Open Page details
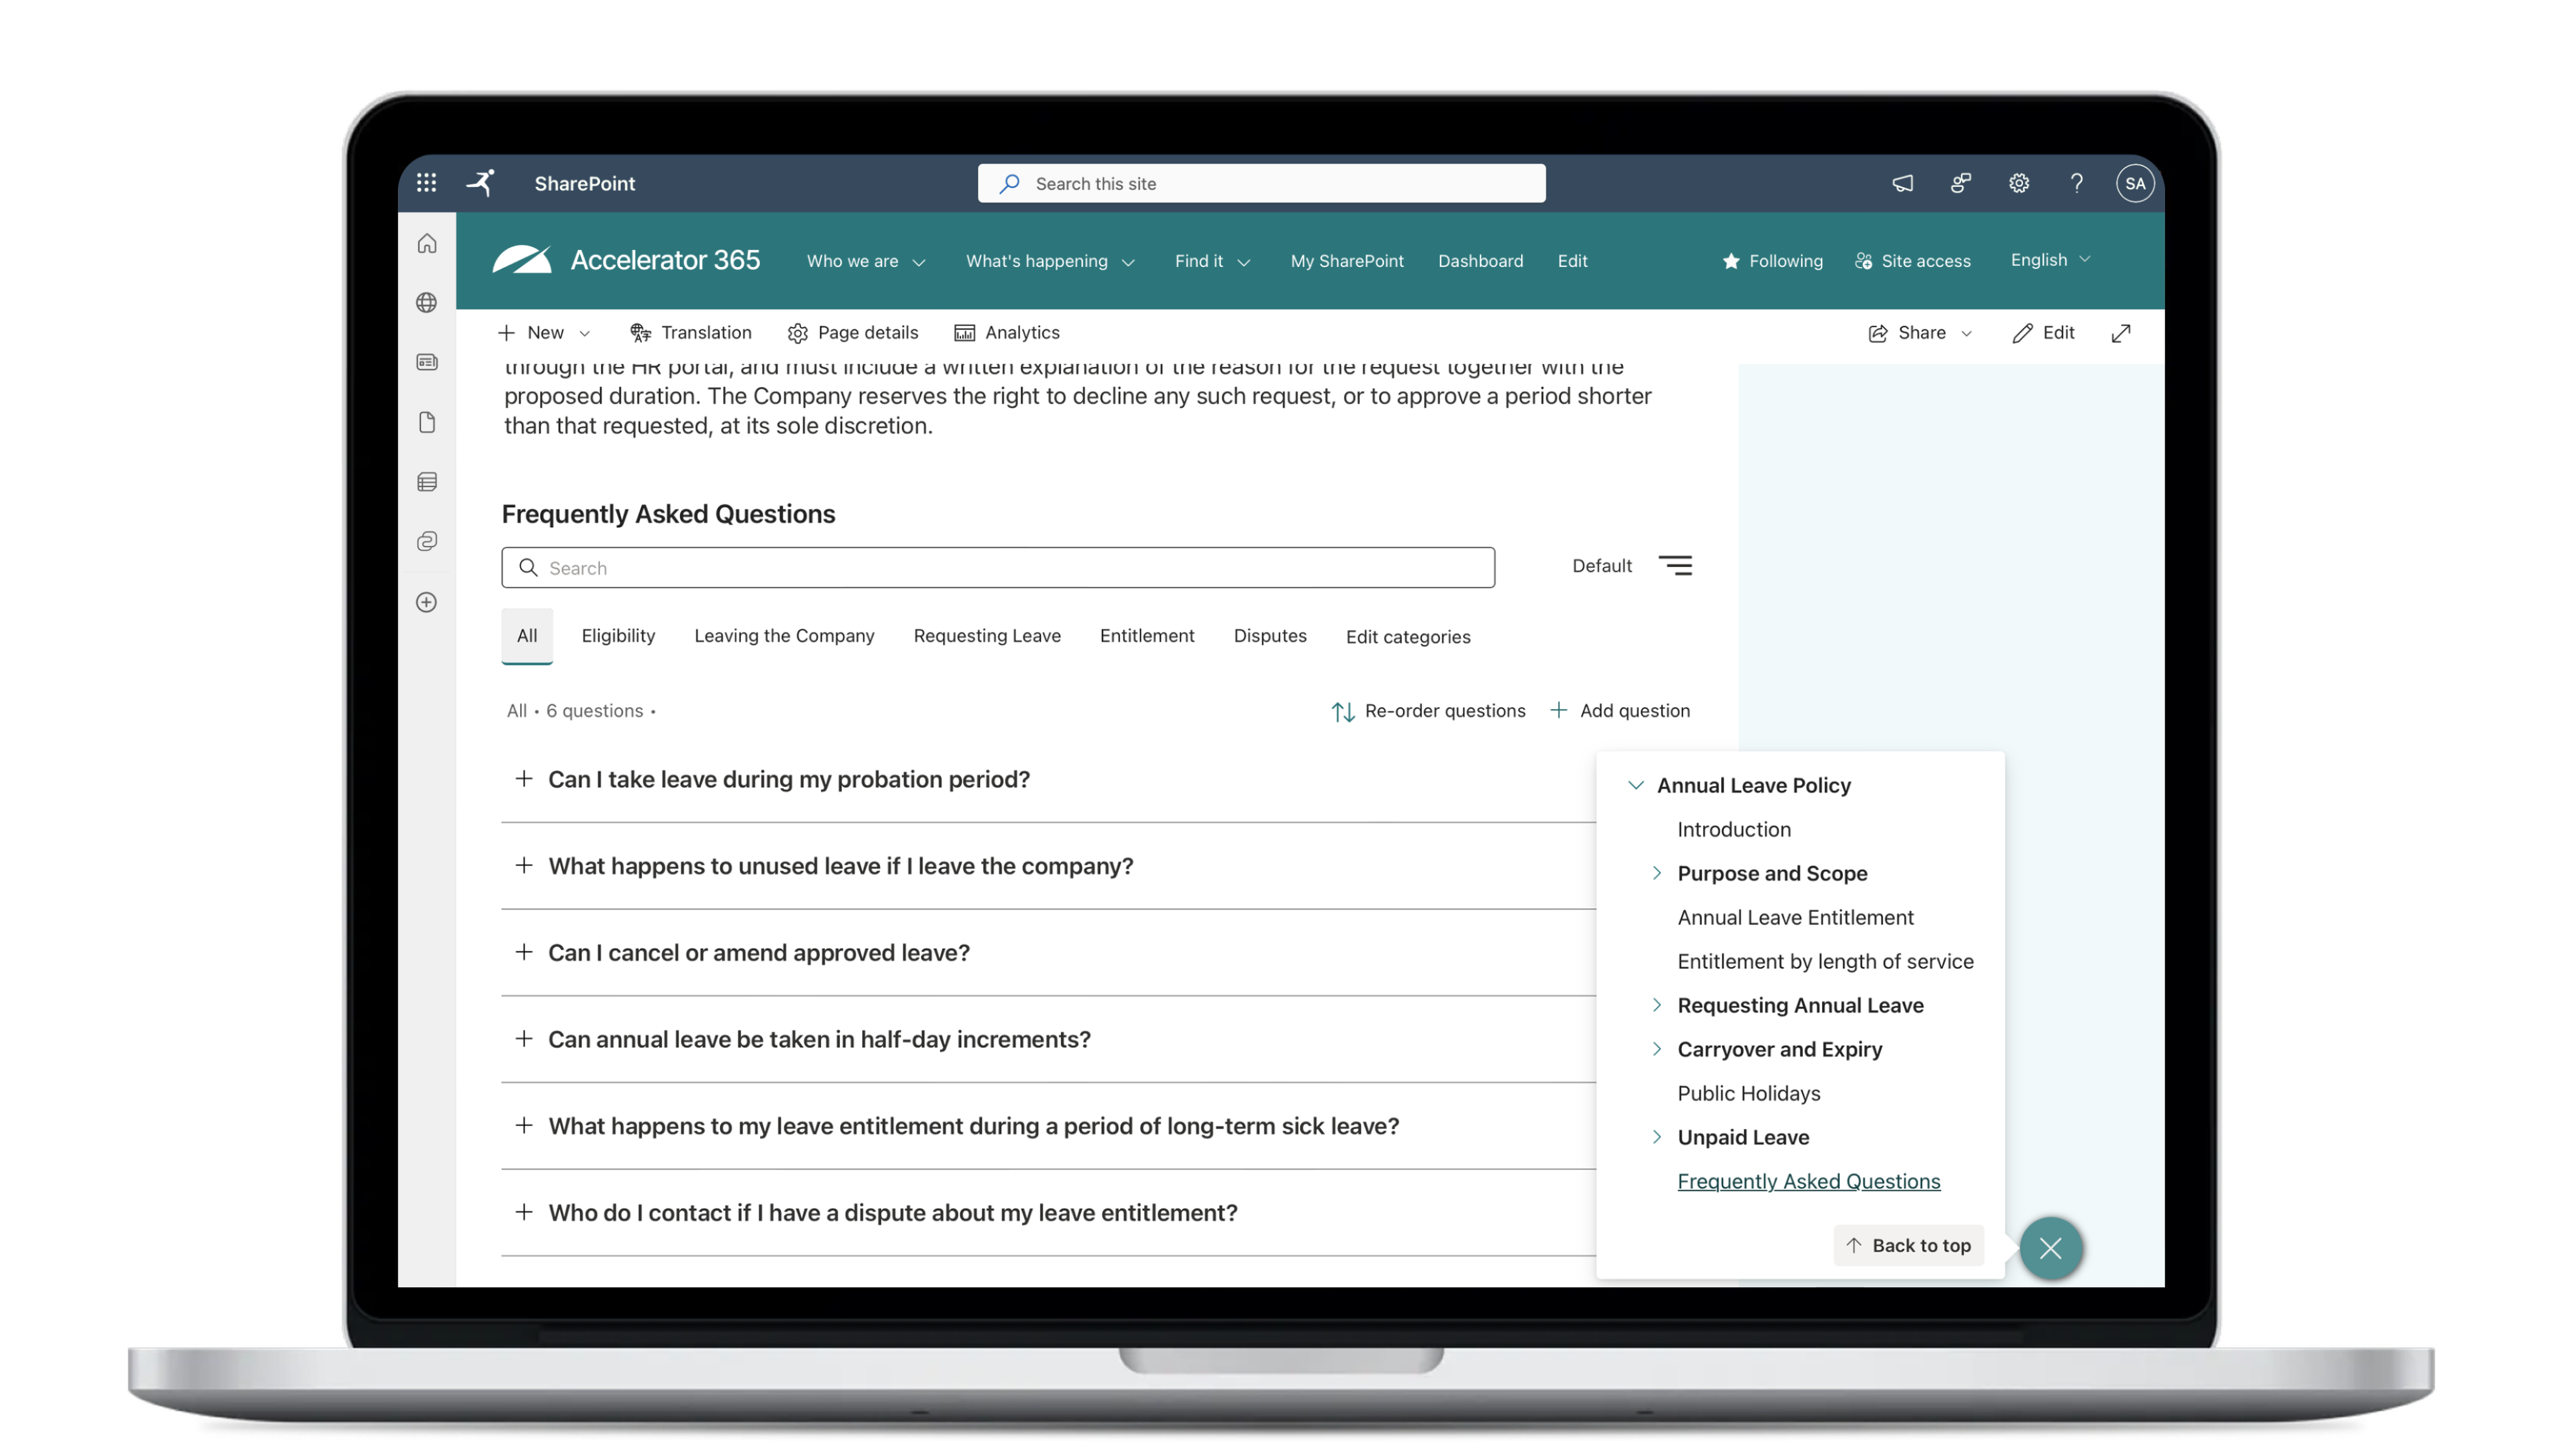 (x=852, y=333)
